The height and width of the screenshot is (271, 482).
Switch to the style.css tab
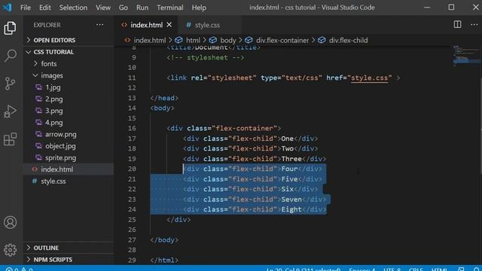point(207,25)
